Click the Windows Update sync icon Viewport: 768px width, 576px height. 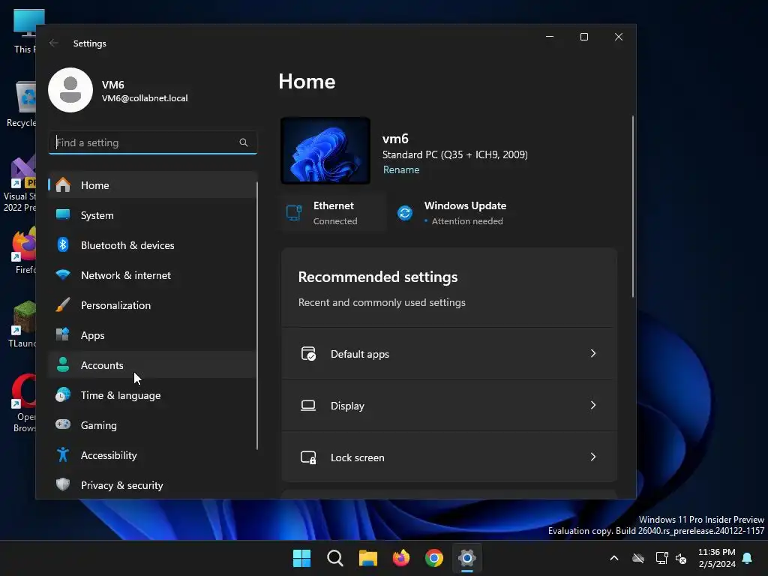coord(404,212)
